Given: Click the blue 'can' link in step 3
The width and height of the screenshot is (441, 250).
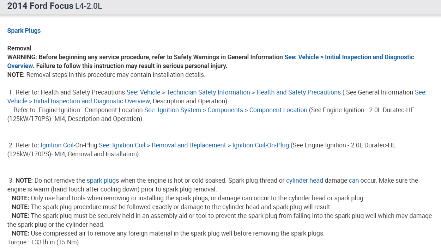Looking at the screenshot, I should point(354,181).
